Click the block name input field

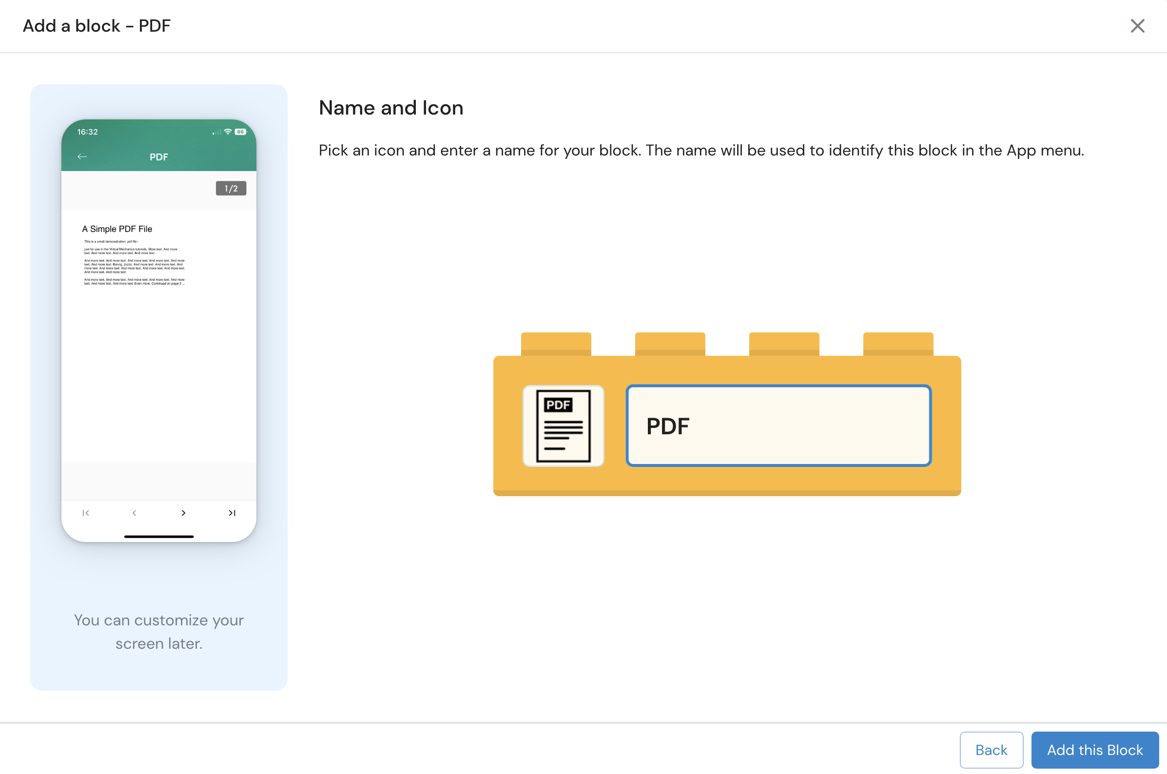pos(778,426)
